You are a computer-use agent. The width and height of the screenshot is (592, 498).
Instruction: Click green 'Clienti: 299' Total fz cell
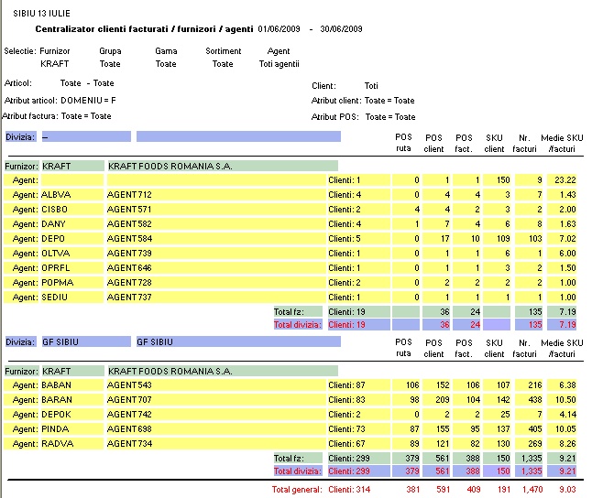[358, 459]
